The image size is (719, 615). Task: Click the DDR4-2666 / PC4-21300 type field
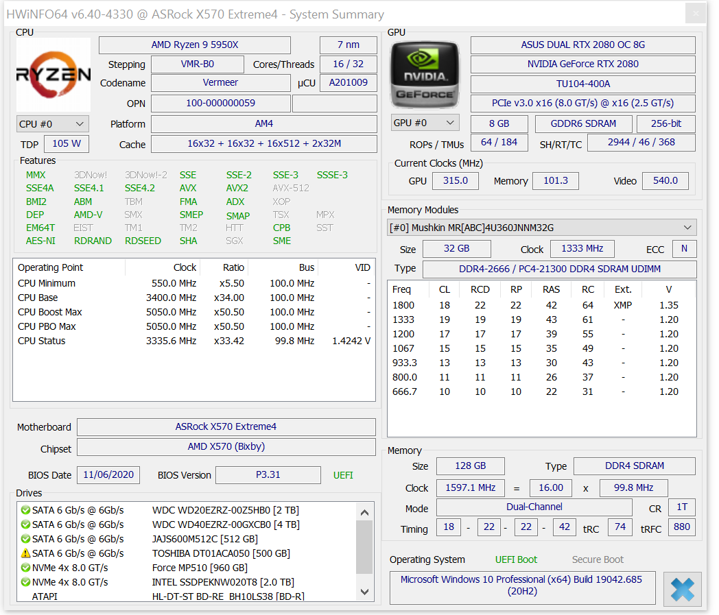click(x=559, y=269)
